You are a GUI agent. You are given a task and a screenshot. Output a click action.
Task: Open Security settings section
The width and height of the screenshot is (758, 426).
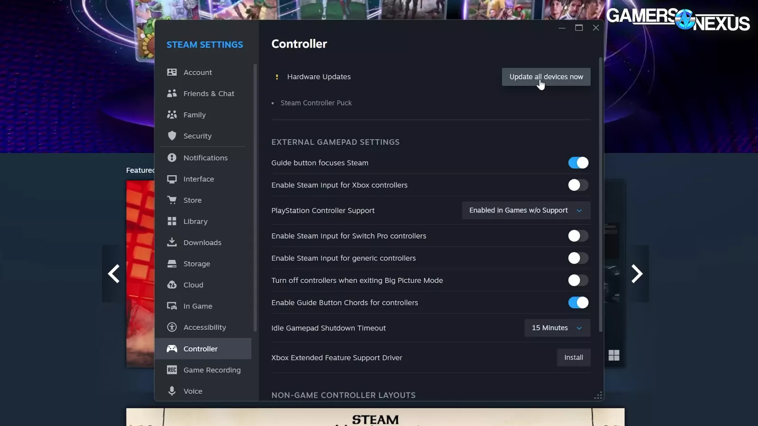click(203, 136)
